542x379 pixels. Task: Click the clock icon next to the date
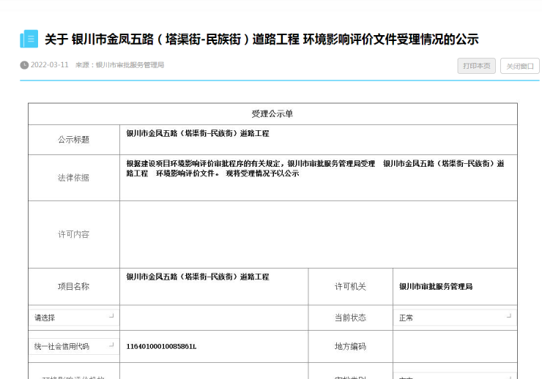tap(24, 65)
